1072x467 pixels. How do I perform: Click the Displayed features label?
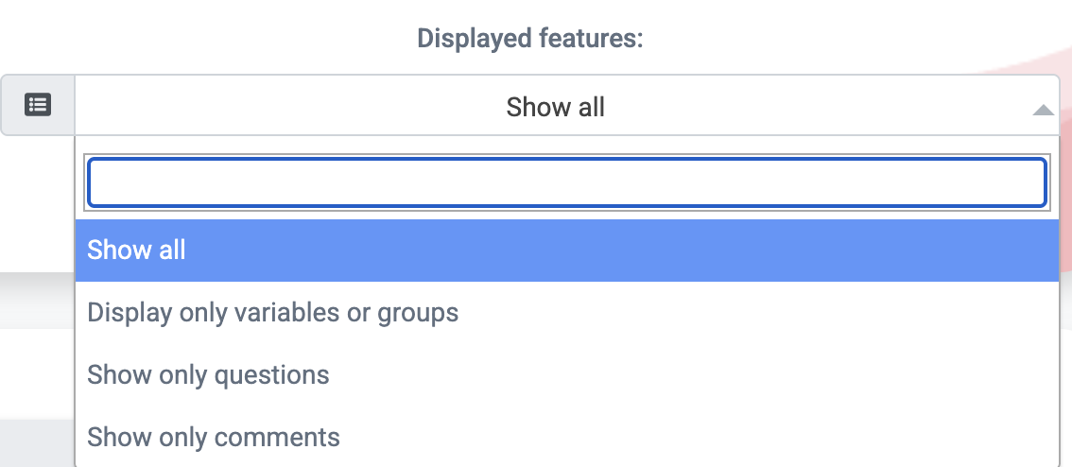coord(530,39)
